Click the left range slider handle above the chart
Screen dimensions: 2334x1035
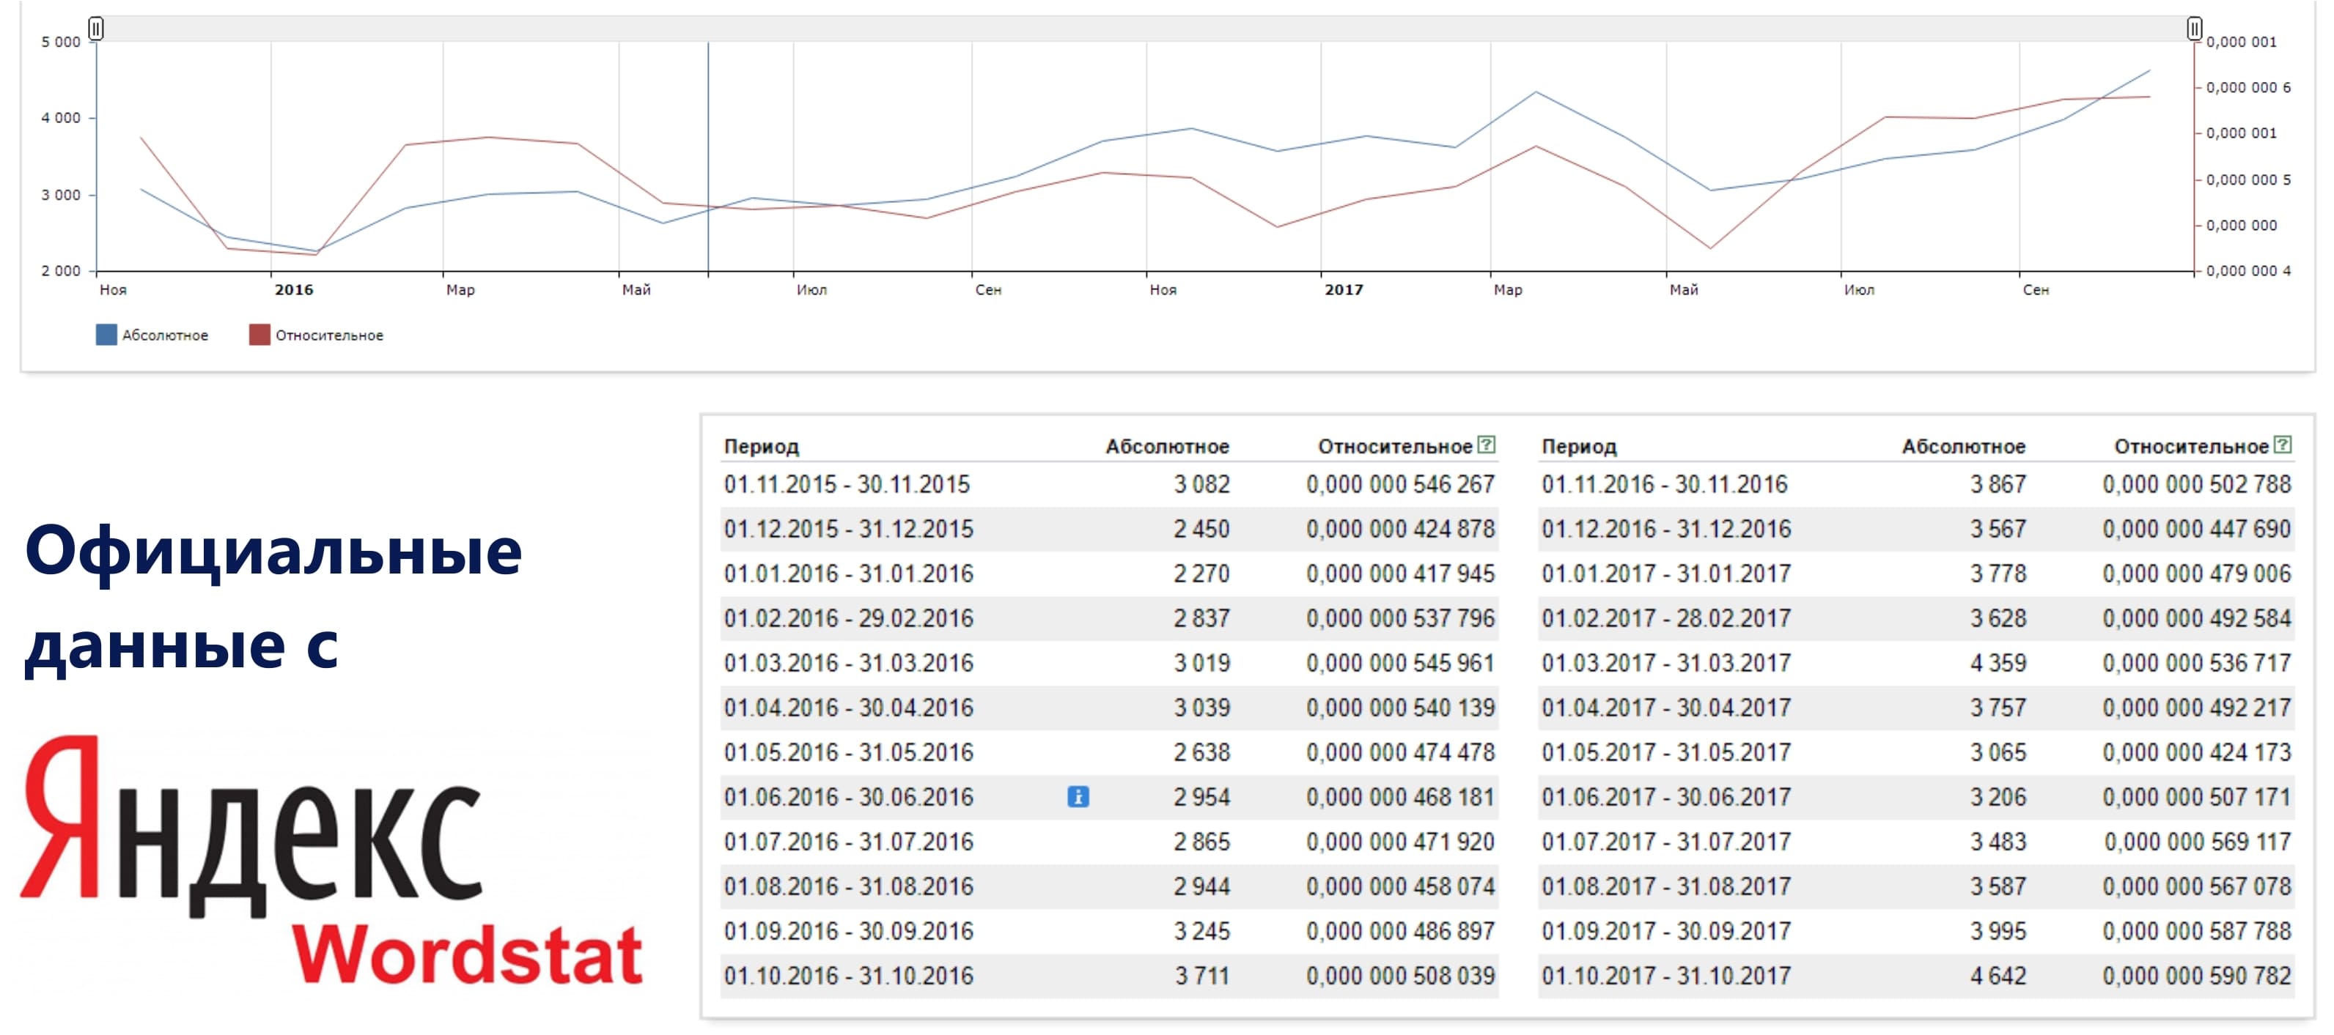coord(96,29)
